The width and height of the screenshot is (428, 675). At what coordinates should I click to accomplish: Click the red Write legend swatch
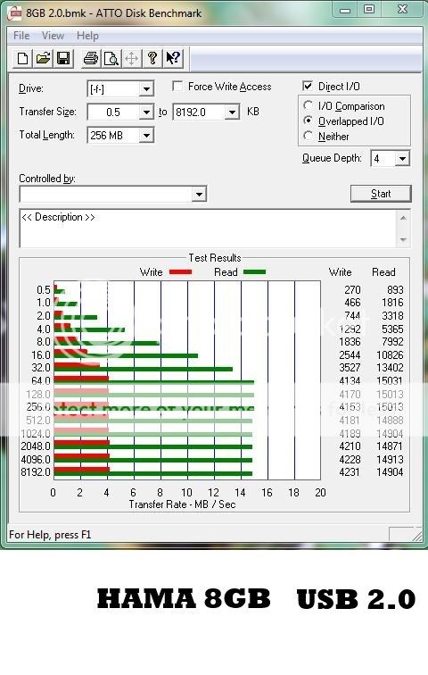(x=180, y=272)
